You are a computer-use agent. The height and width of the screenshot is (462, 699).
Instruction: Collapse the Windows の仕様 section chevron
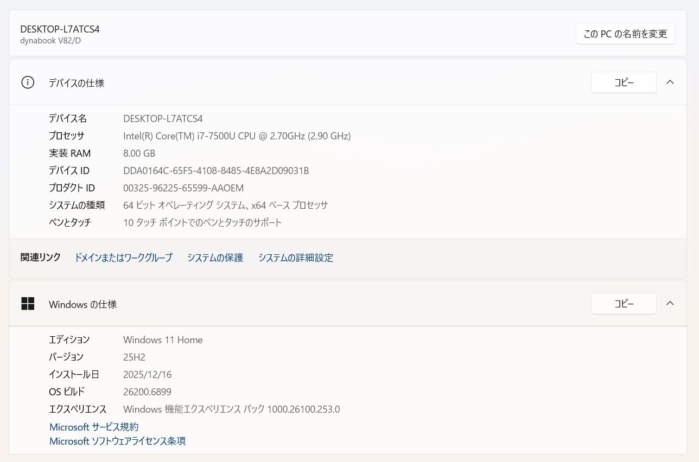coord(670,304)
